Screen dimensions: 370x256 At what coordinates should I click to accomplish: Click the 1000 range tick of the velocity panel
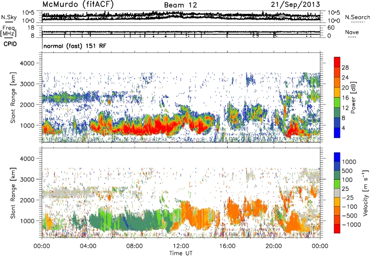[x=28, y=221]
